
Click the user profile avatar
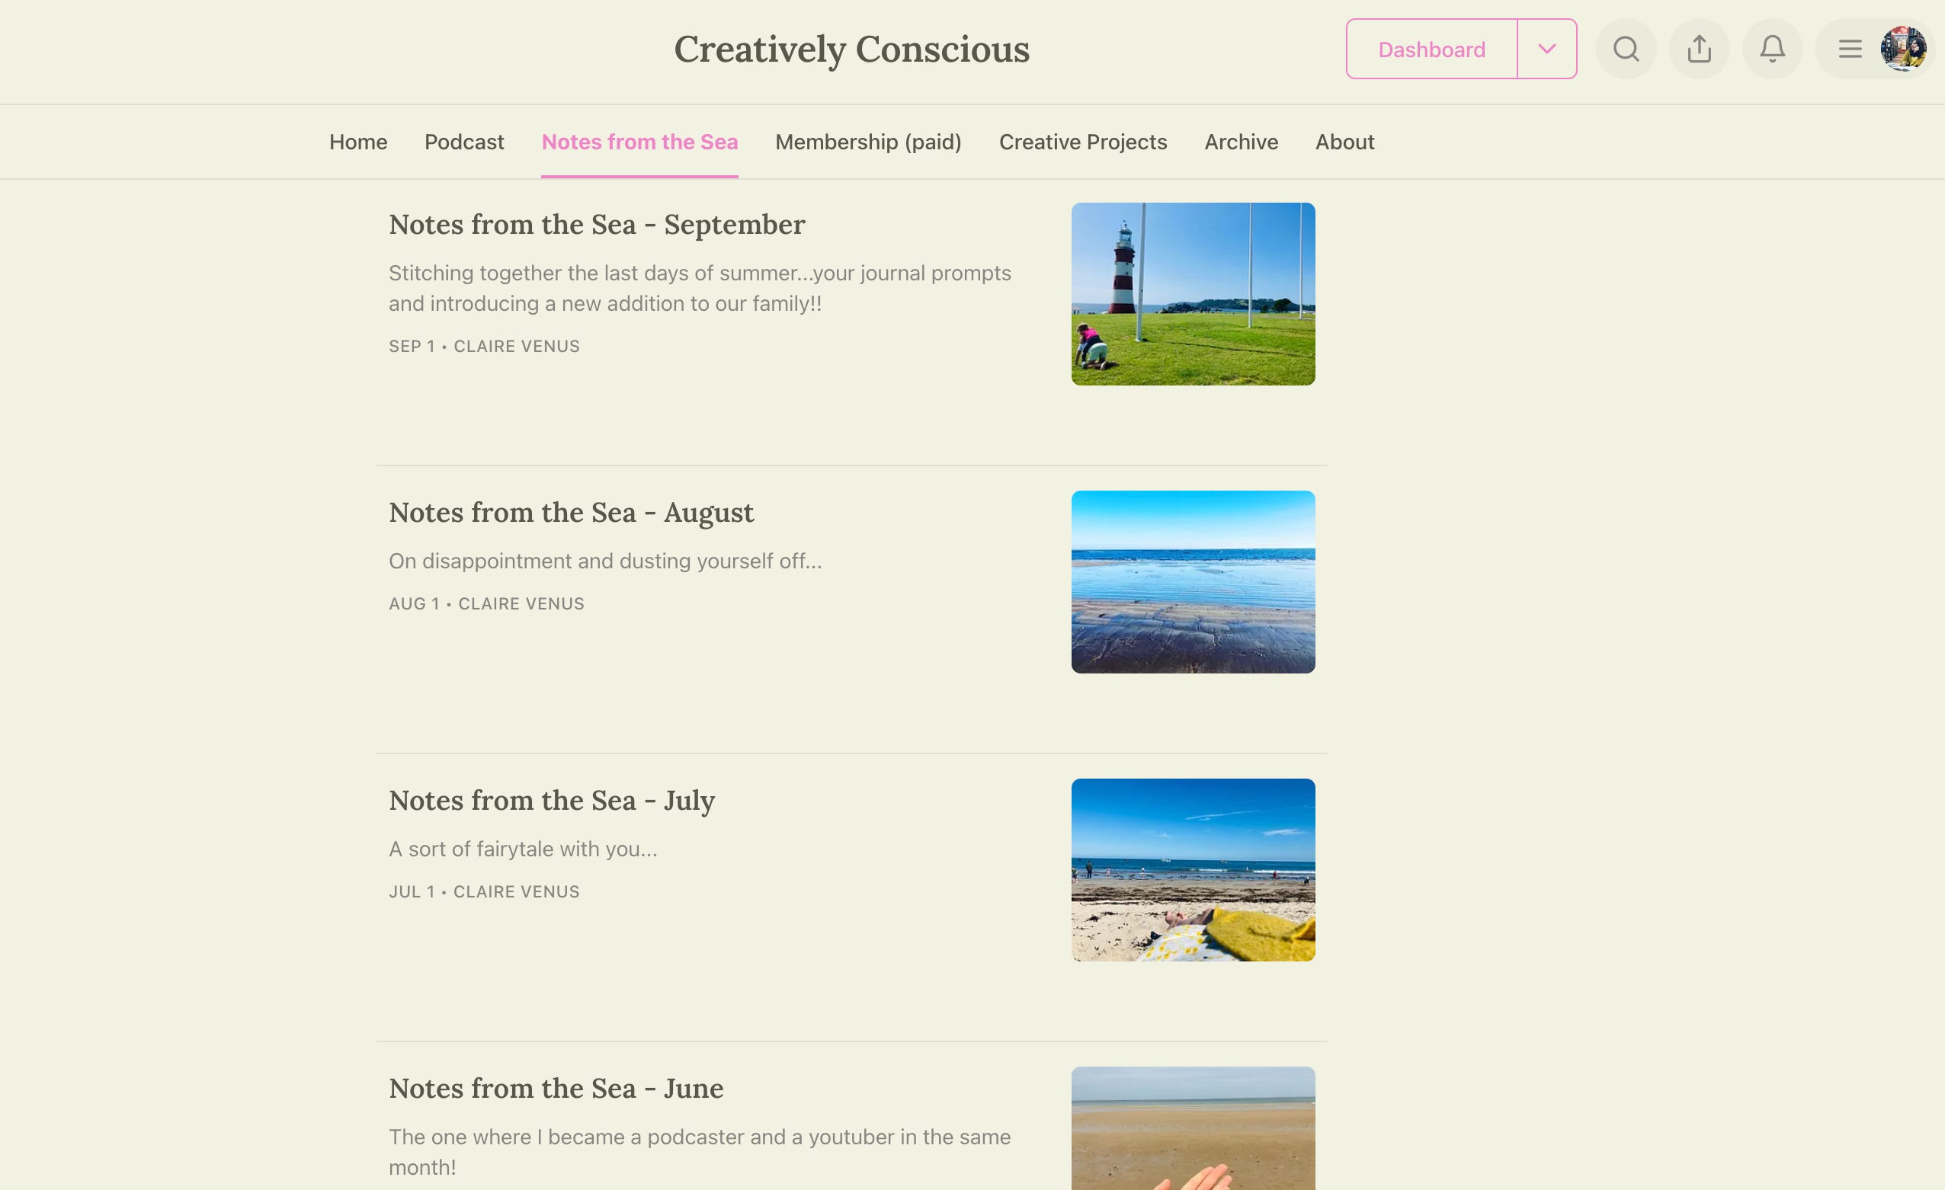(x=1903, y=49)
